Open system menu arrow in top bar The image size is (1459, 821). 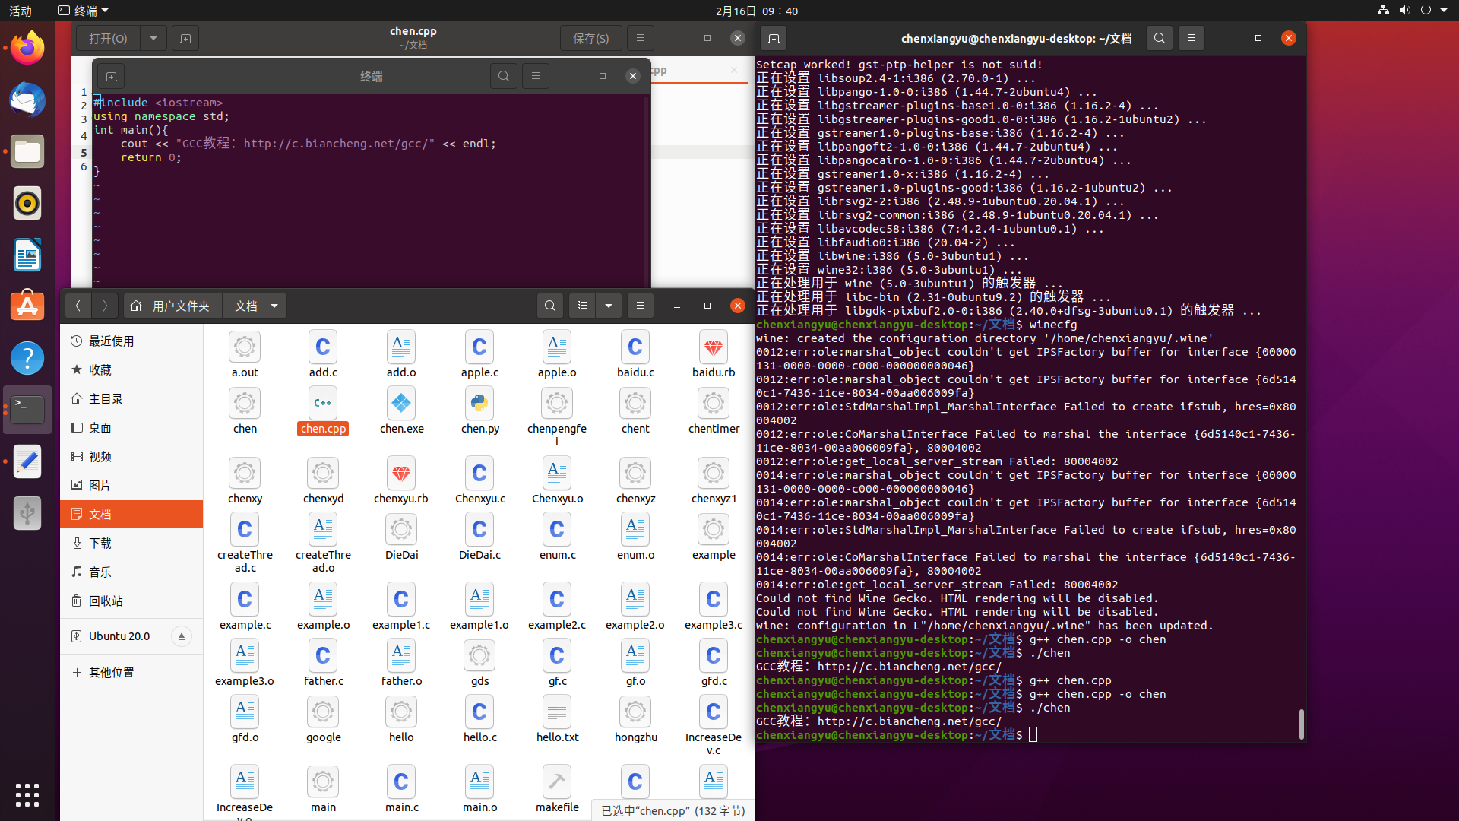(x=1444, y=10)
